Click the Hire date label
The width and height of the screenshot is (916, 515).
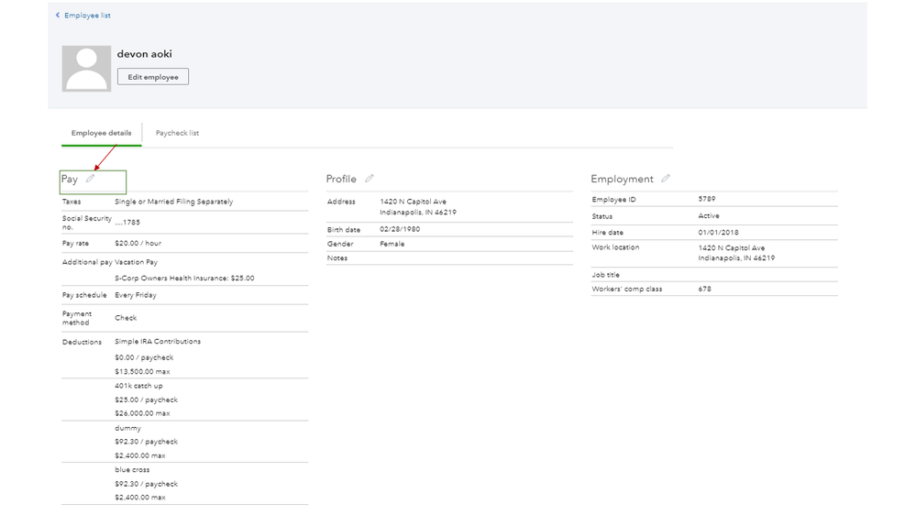pyautogui.click(x=608, y=233)
